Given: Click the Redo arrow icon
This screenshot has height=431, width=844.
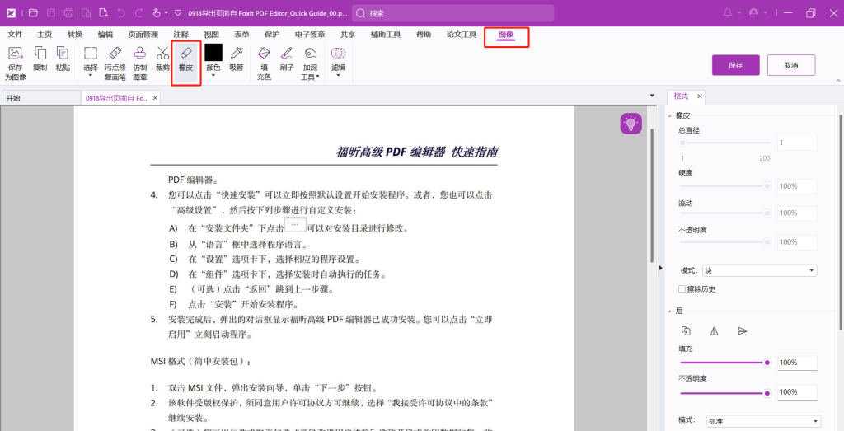Looking at the screenshot, I should click(x=138, y=13).
